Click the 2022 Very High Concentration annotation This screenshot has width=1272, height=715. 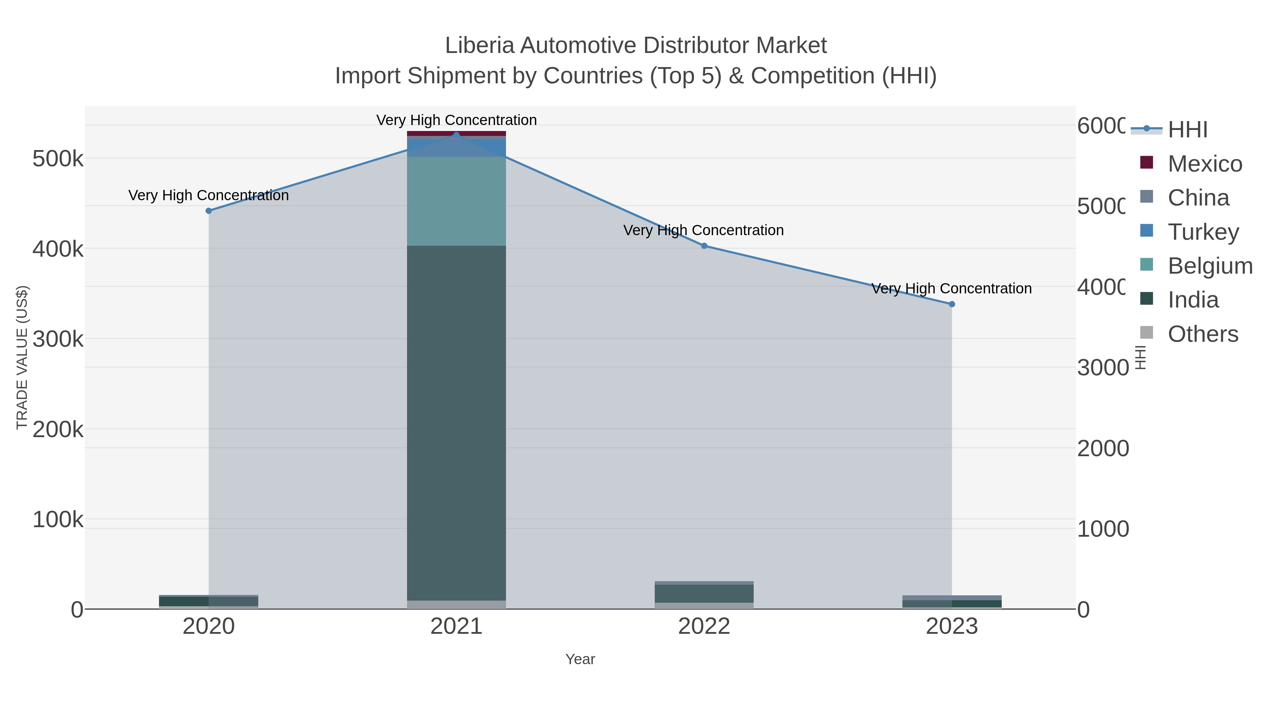703,231
